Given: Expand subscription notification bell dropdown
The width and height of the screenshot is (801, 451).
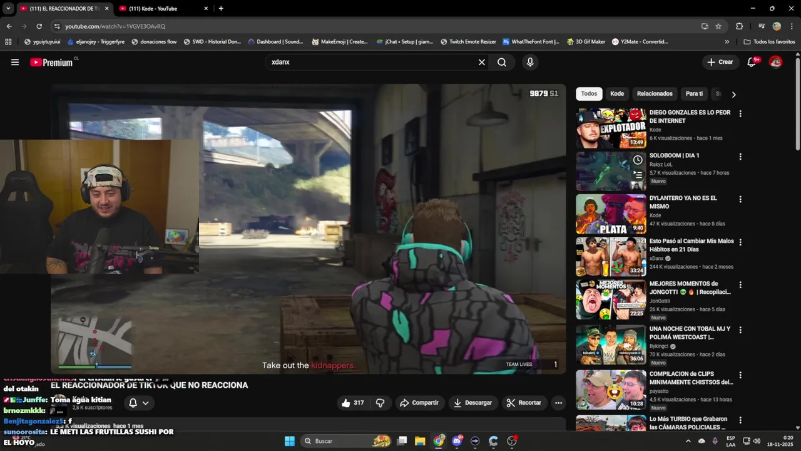Looking at the screenshot, I should (x=139, y=403).
